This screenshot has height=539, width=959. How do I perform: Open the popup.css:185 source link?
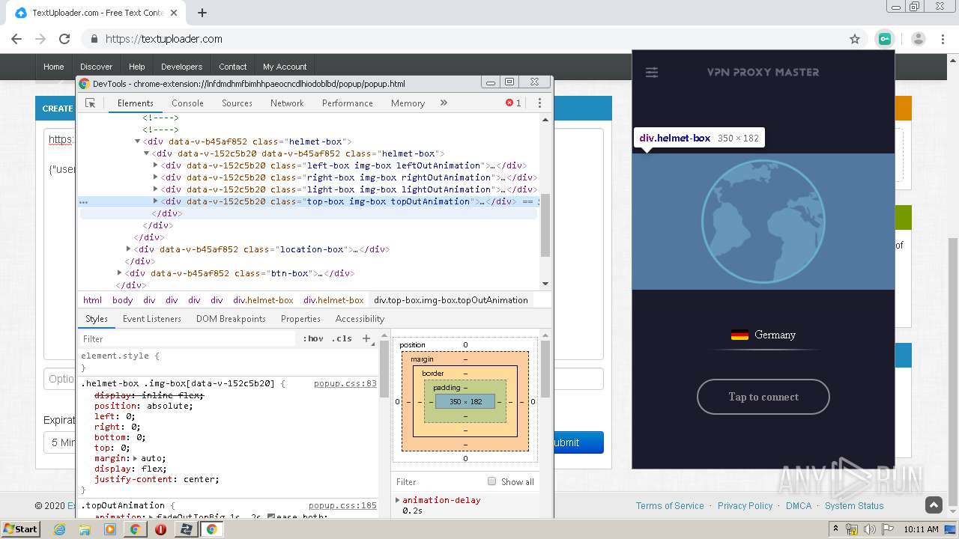(x=342, y=505)
